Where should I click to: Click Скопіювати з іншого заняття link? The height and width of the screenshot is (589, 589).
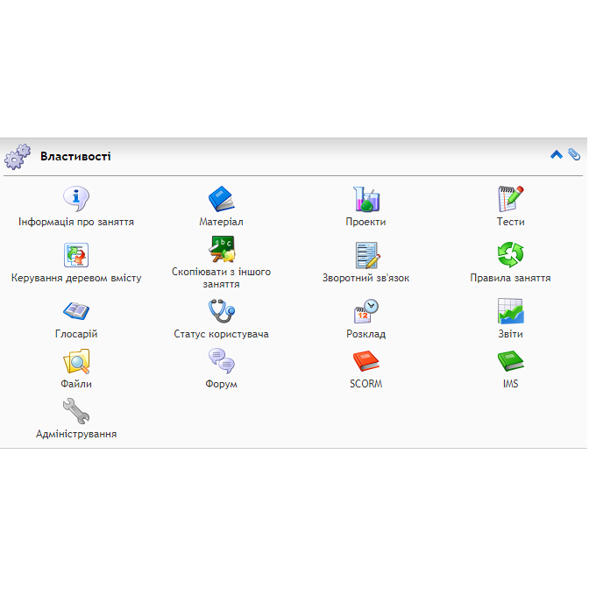(x=221, y=278)
